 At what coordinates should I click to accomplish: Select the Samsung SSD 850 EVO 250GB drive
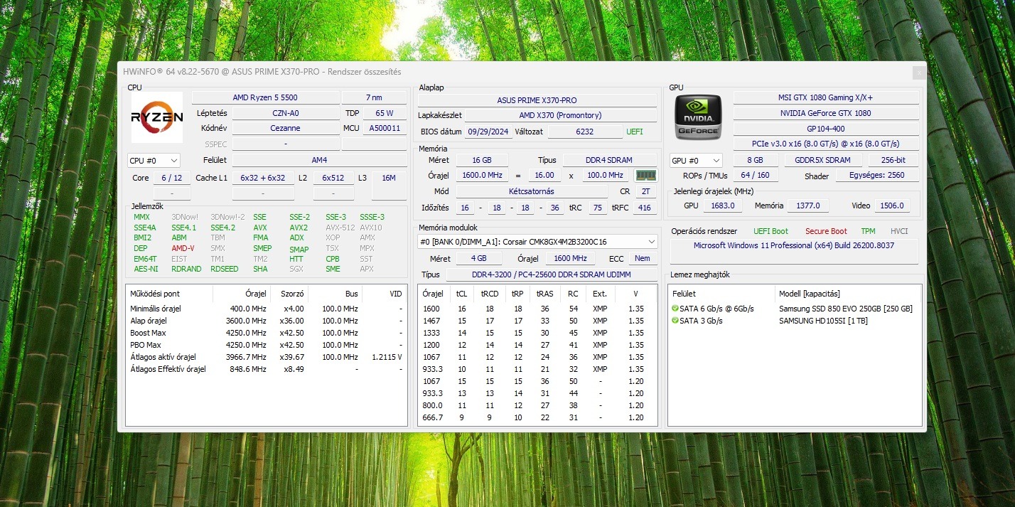coord(795,309)
